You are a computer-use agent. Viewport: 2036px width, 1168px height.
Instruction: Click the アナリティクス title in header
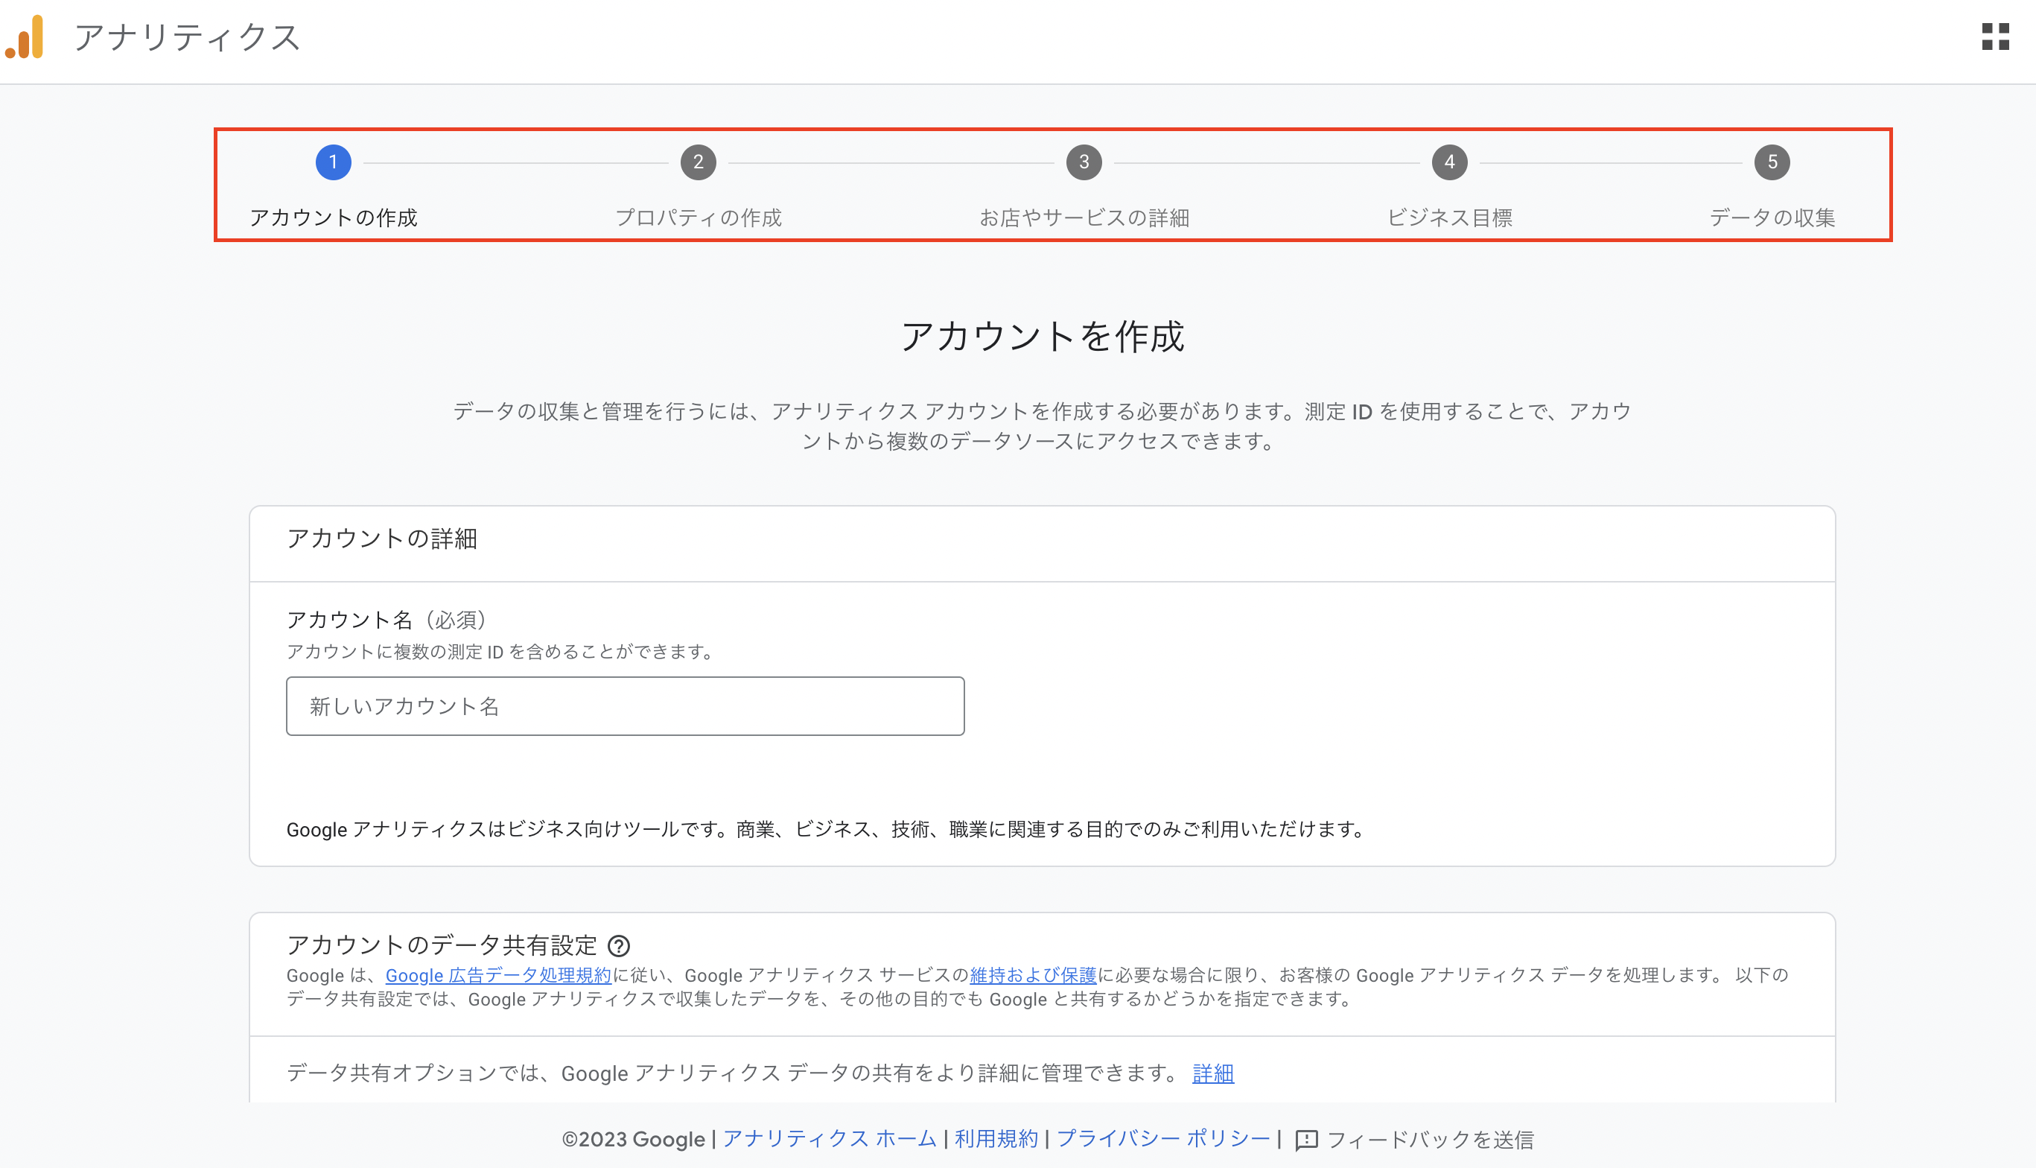(x=188, y=37)
